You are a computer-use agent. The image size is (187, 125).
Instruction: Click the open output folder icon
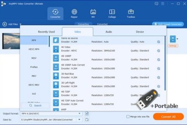coord(87,119)
